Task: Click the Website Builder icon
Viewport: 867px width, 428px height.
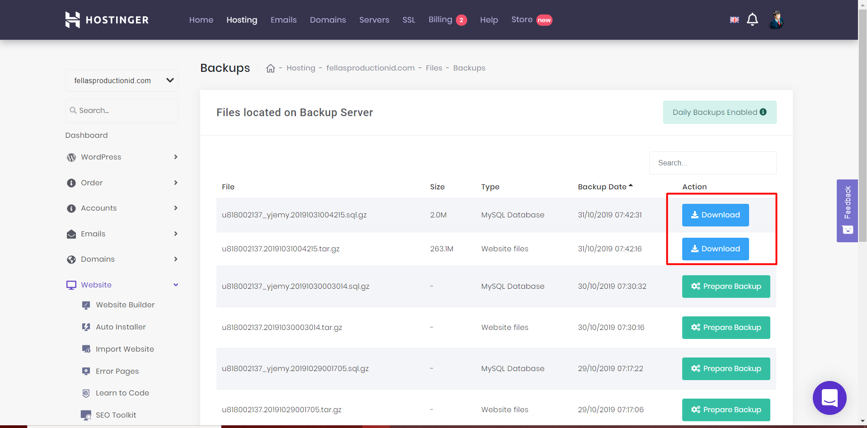Action: coord(86,305)
